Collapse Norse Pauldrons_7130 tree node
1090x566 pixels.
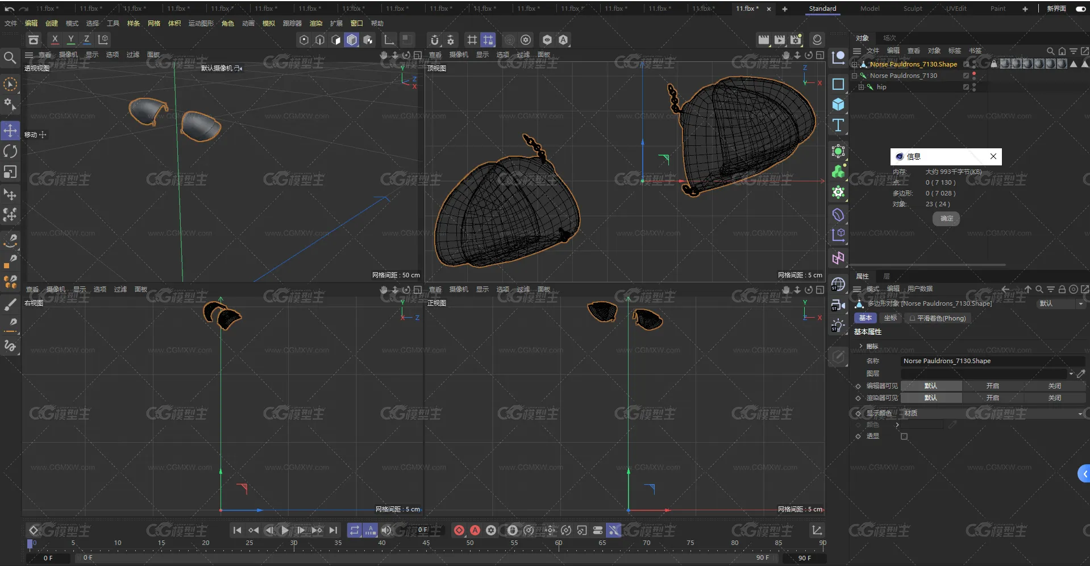coord(854,76)
